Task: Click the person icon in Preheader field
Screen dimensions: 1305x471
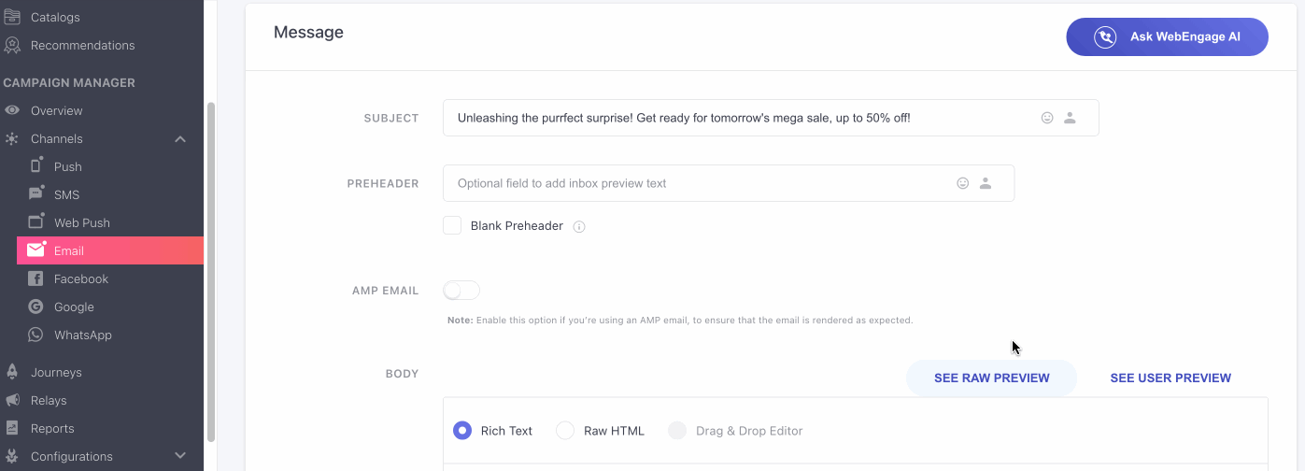Action: coord(985,183)
